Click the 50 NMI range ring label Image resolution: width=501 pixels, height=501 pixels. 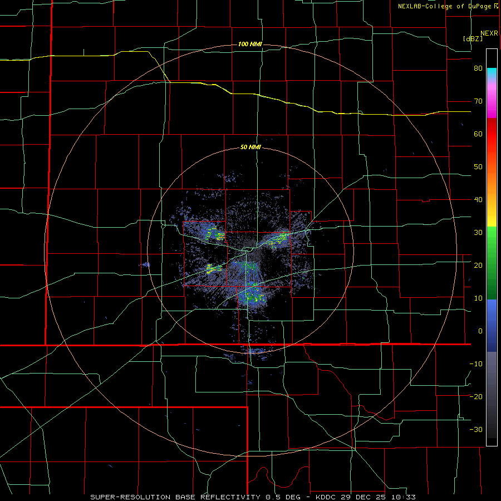250,148
